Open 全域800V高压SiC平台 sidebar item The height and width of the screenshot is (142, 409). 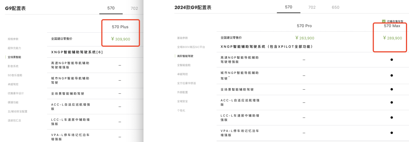pos(191,47)
